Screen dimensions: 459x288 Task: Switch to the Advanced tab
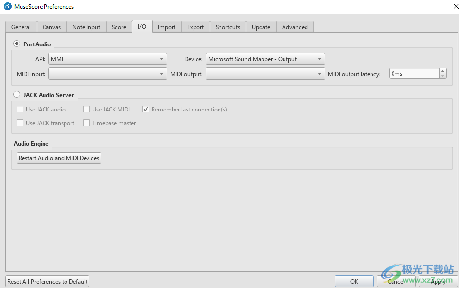click(x=295, y=27)
